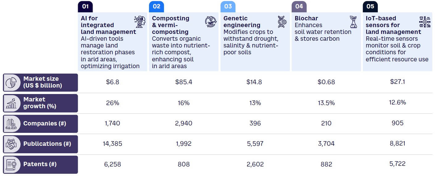
Task: Click the Market size pie chart icon
Action: click(x=11, y=83)
